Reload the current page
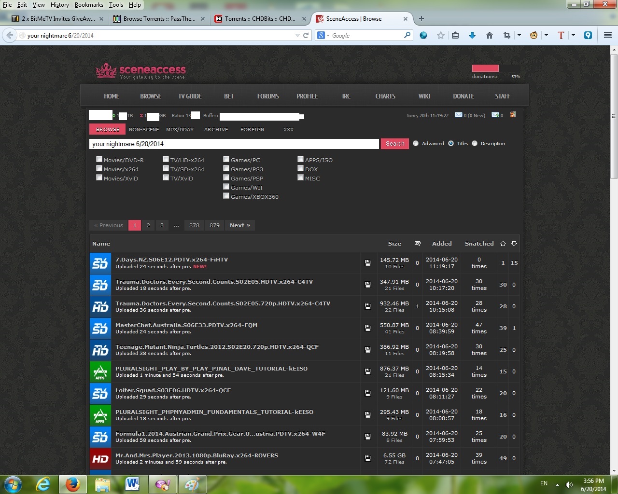618x494 pixels. coord(306,35)
